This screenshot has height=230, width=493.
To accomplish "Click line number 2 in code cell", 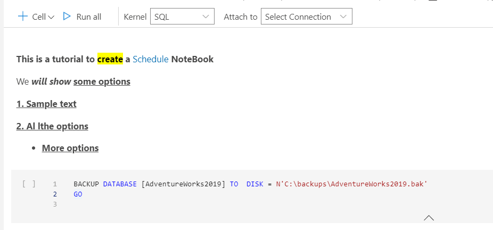I will pyautogui.click(x=55, y=194).
